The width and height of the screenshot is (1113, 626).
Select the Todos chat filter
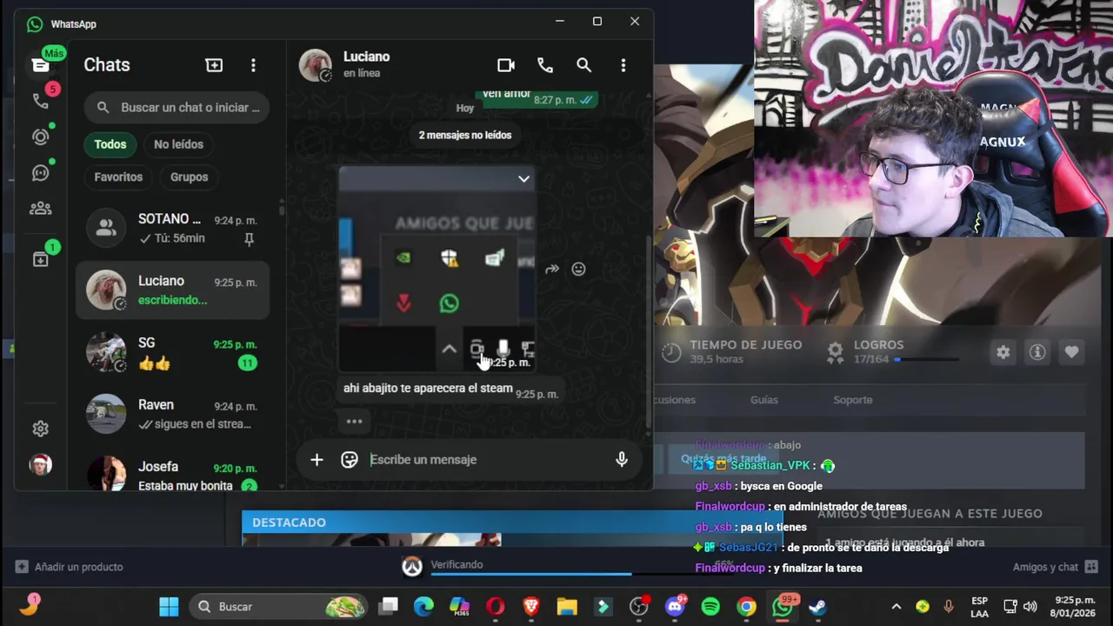pos(110,144)
